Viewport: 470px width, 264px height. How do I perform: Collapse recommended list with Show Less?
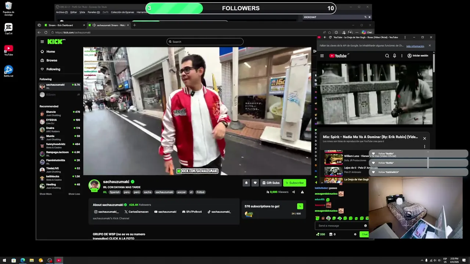pyautogui.click(x=74, y=194)
